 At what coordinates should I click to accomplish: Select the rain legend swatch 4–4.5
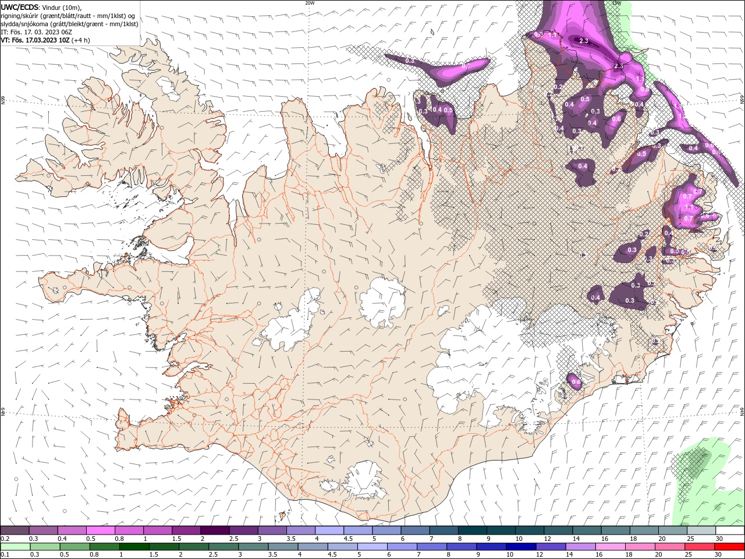(313, 547)
